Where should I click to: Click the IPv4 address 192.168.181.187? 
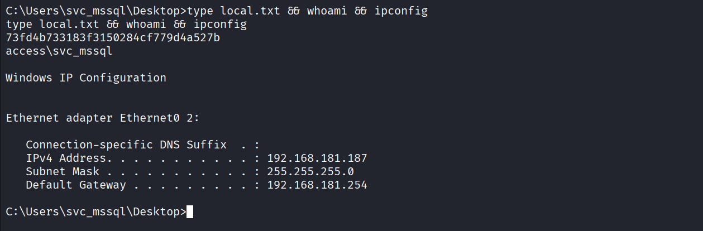click(317, 158)
